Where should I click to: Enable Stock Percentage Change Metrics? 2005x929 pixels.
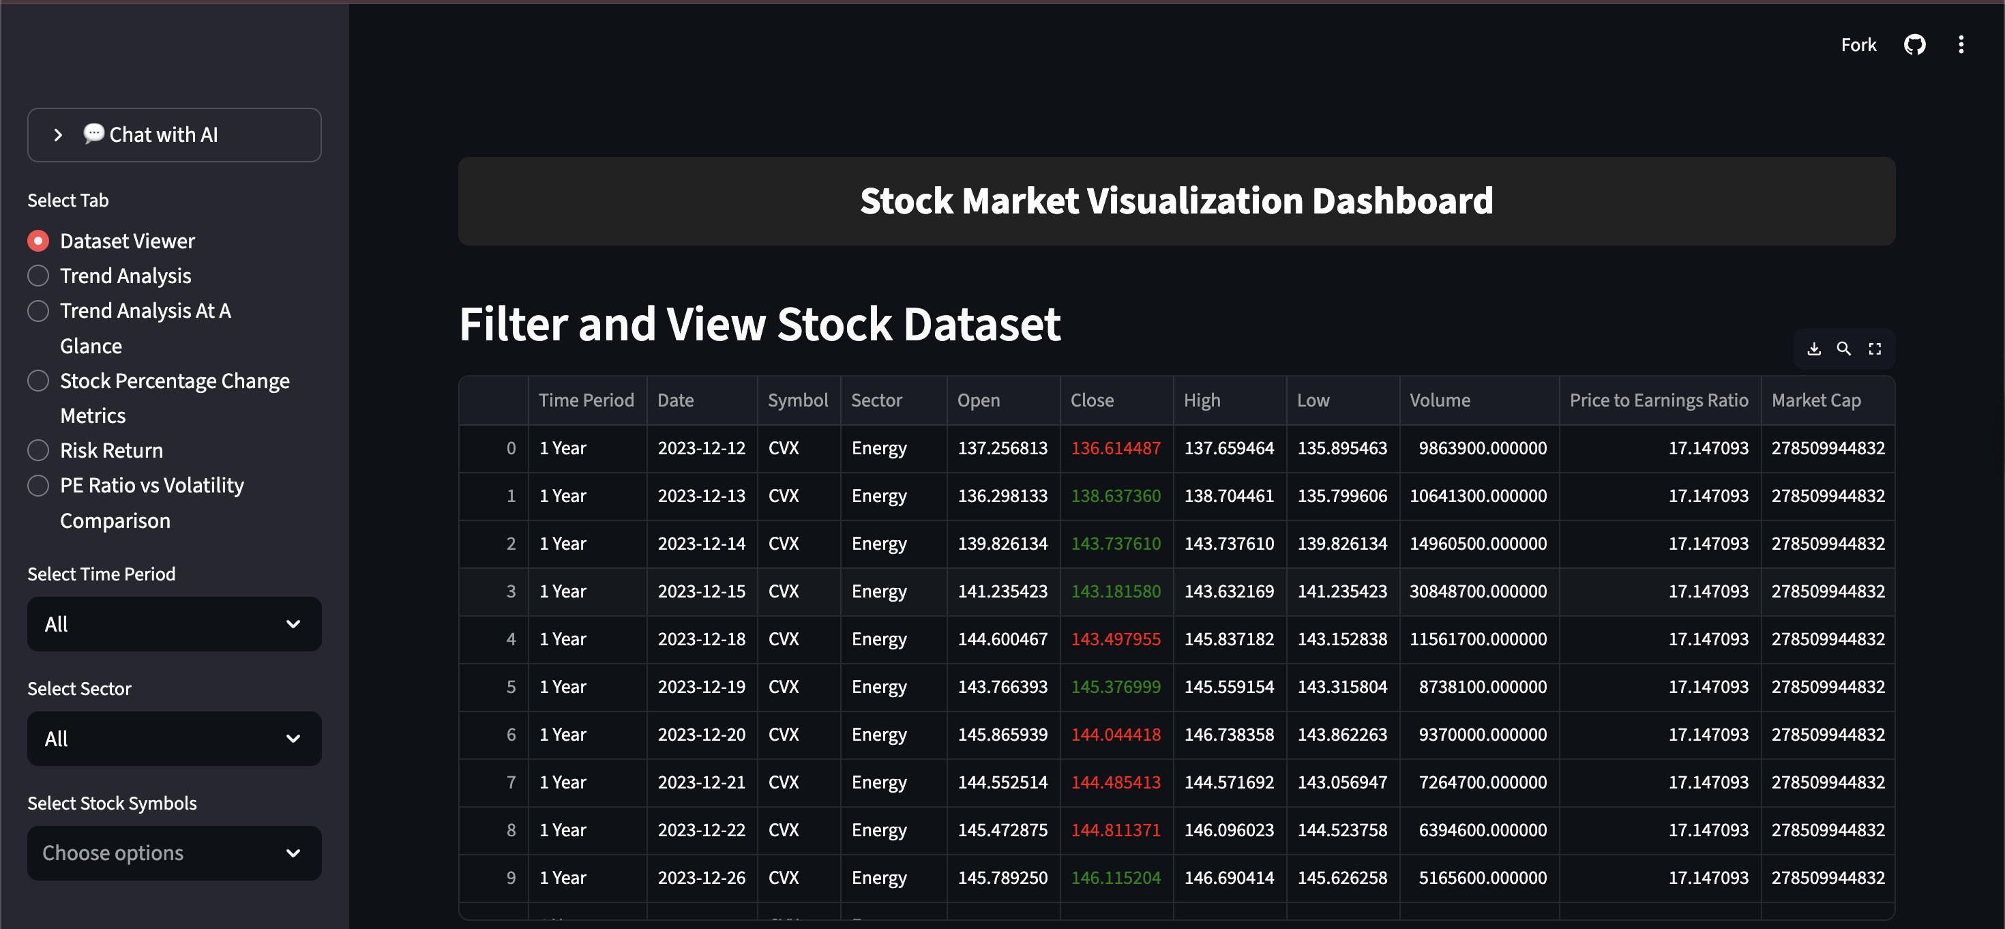[x=38, y=381]
